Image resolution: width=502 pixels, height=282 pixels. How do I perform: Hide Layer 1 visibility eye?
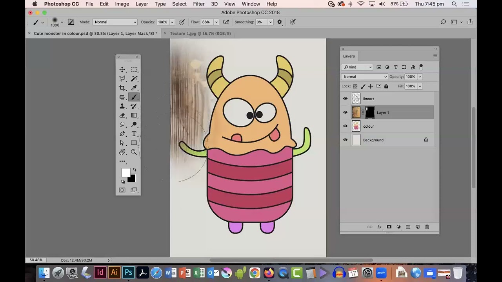pos(345,112)
